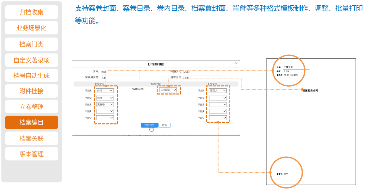
Task: Focus the 字段名字号 input field
Action: [x=120, y=78]
